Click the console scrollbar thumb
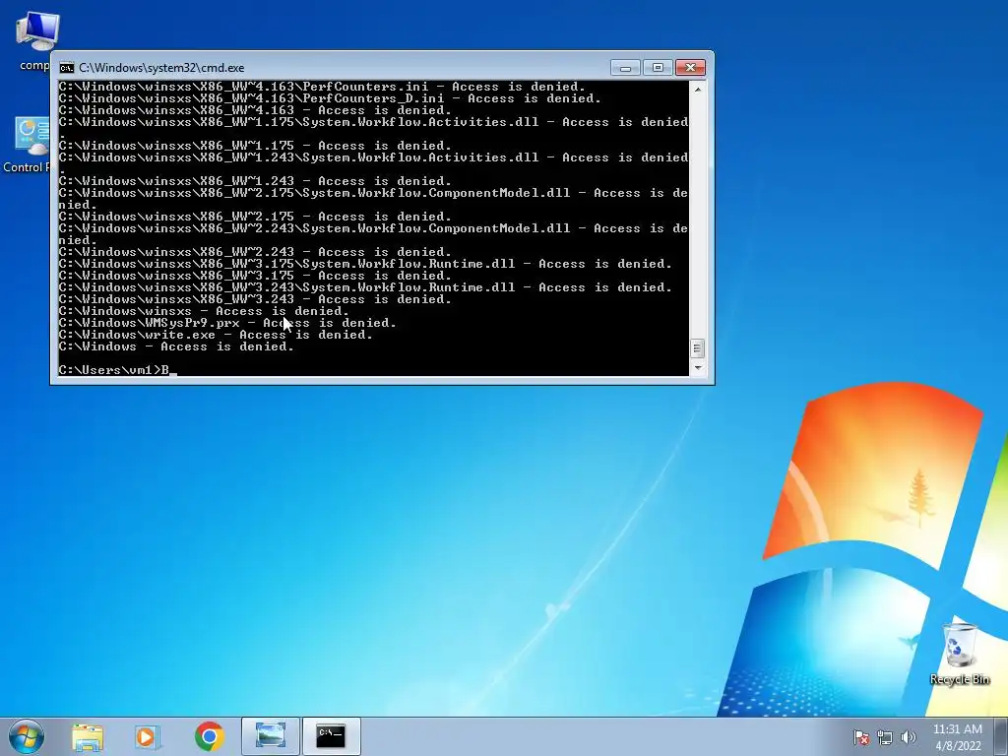Viewport: 1008px width, 756px height. (x=698, y=347)
